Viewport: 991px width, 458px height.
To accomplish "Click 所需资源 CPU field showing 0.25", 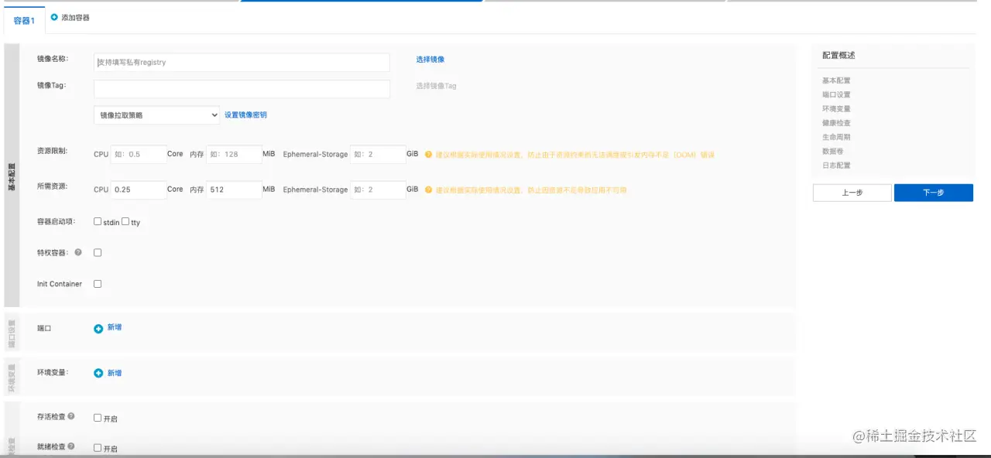I will 139,190.
